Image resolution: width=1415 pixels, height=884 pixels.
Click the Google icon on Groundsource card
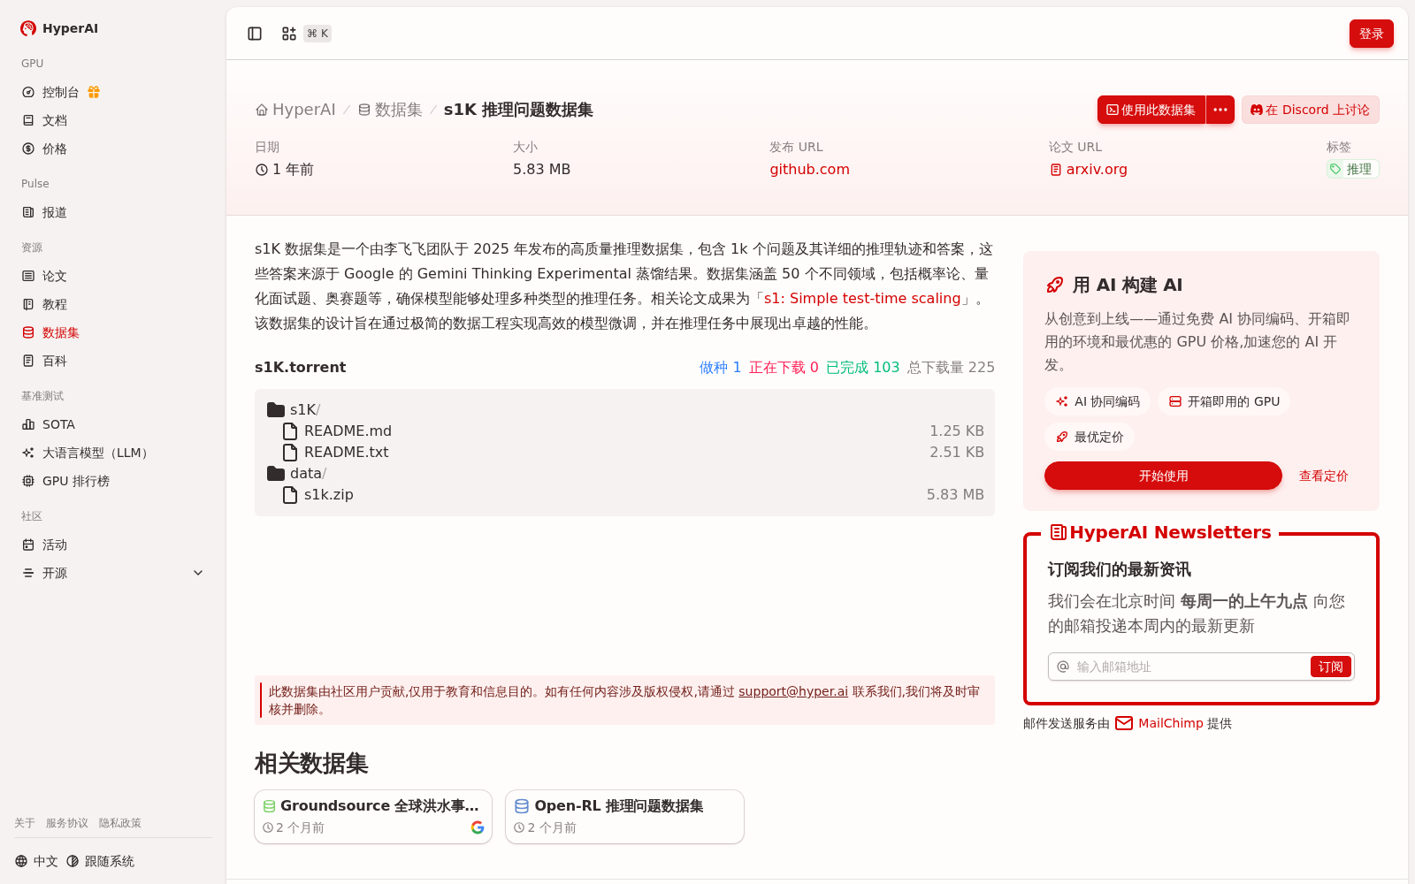coord(478,827)
